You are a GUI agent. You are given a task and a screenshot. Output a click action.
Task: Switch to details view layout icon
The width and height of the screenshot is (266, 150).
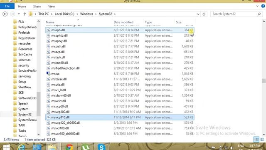[256, 140]
